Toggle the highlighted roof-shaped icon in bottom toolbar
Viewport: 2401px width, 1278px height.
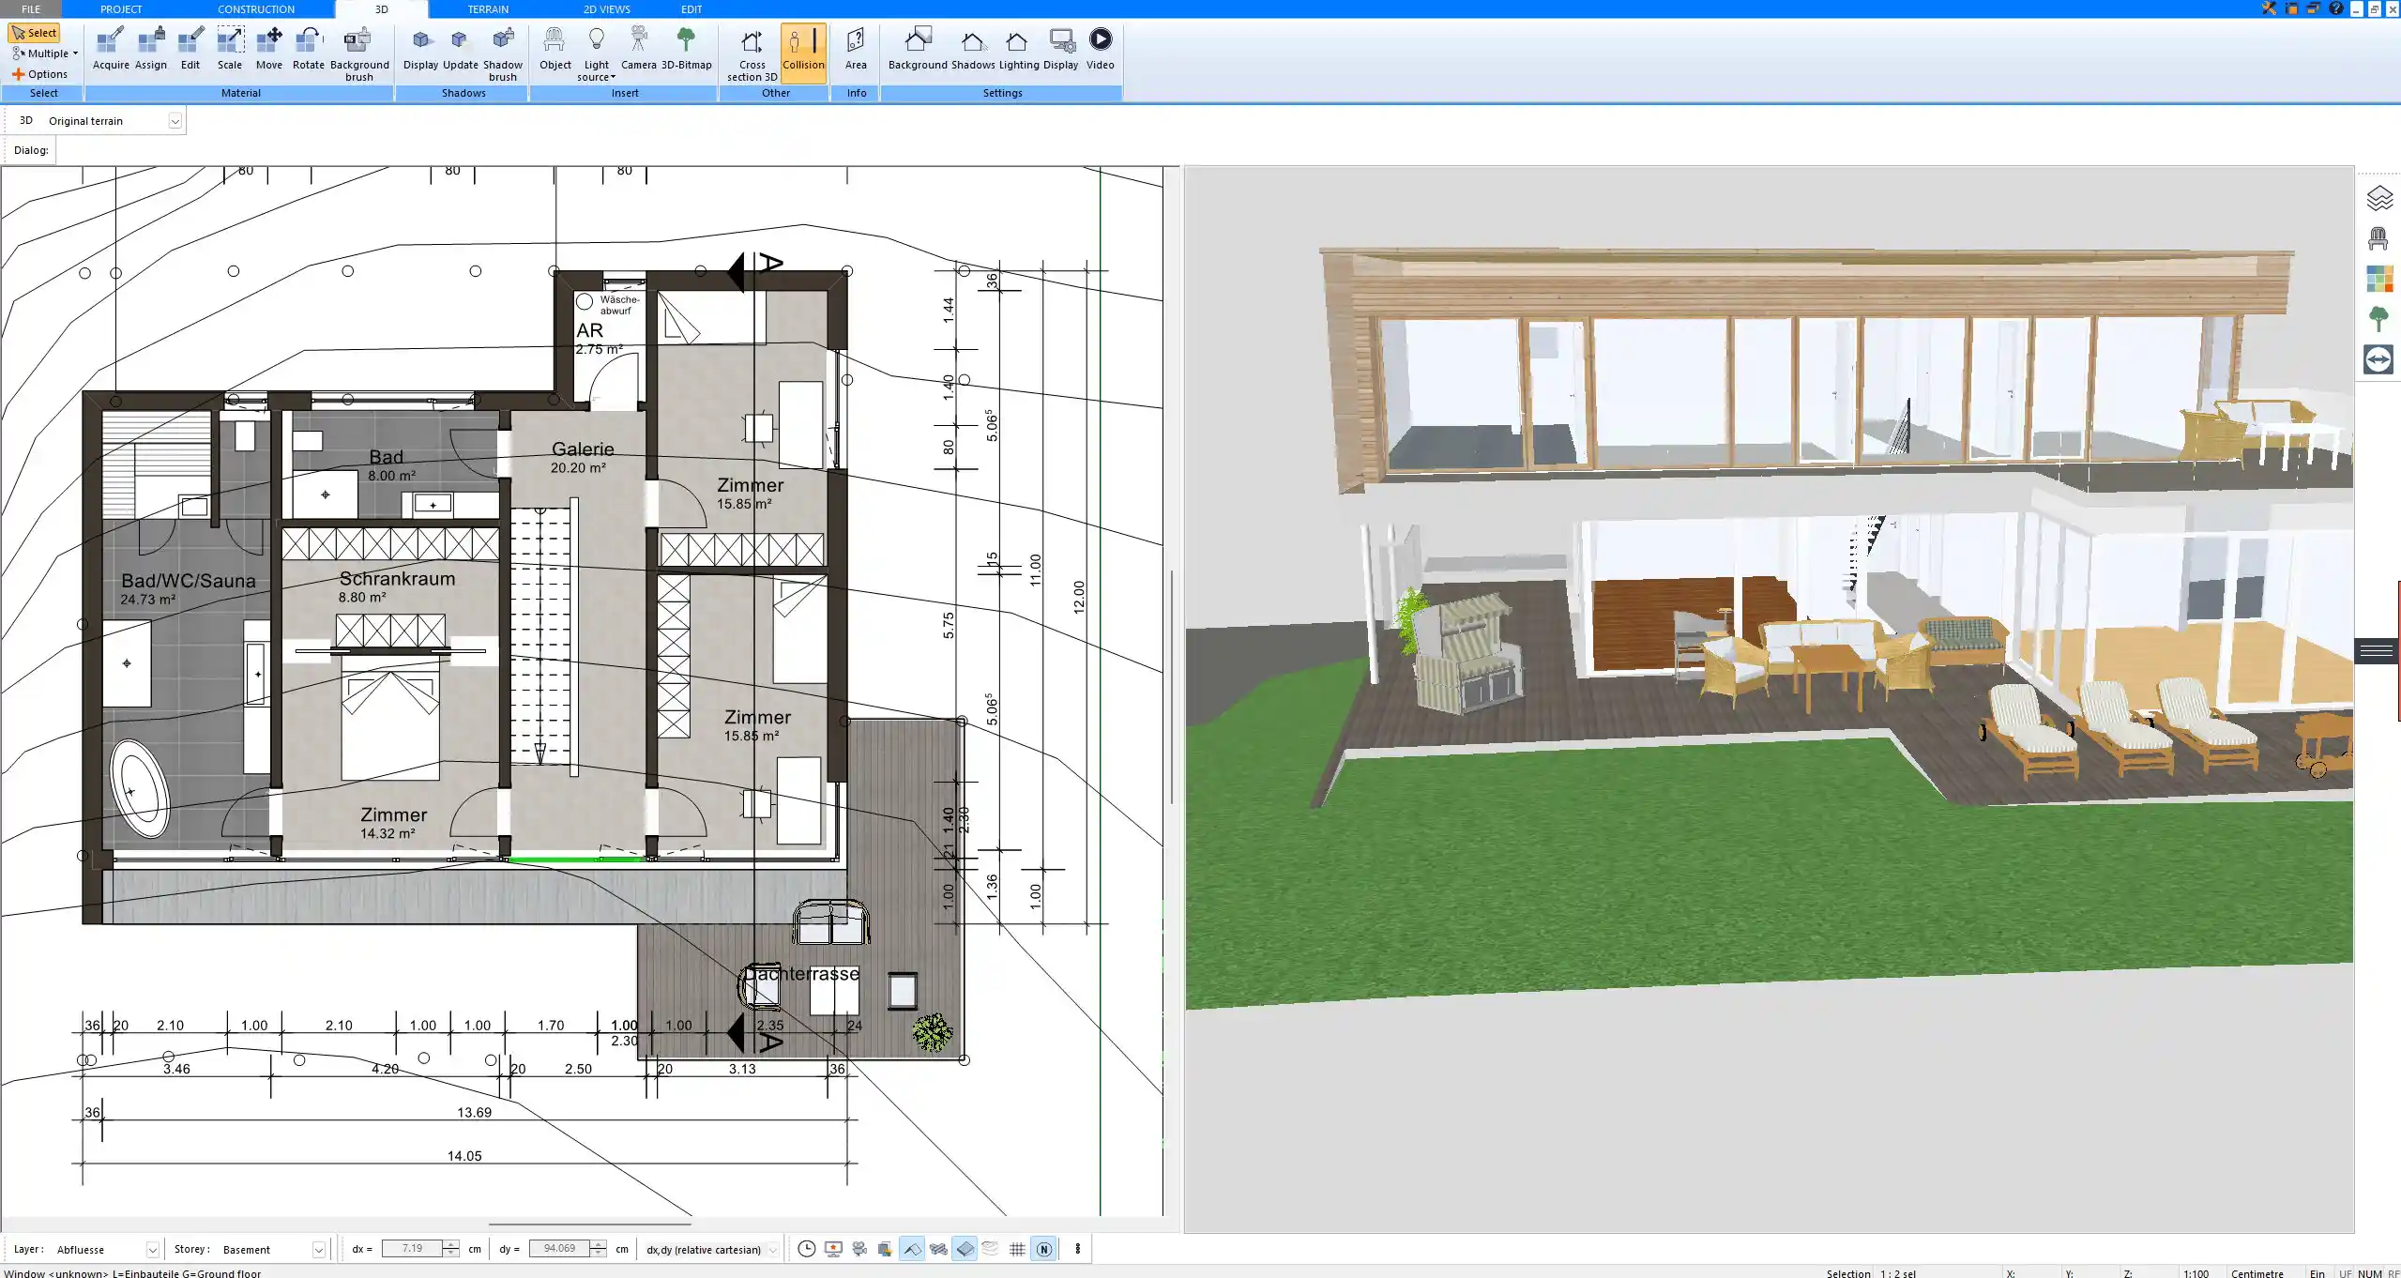tap(911, 1249)
